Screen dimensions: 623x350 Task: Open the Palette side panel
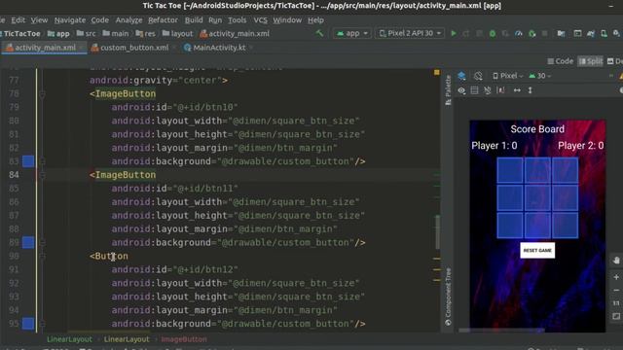[448, 90]
